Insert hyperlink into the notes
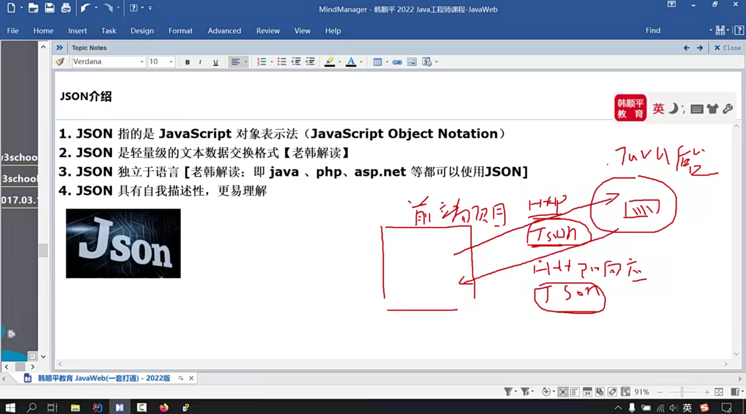Viewport: 746px width, 414px height. pyautogui.click(x=397, y=62)
